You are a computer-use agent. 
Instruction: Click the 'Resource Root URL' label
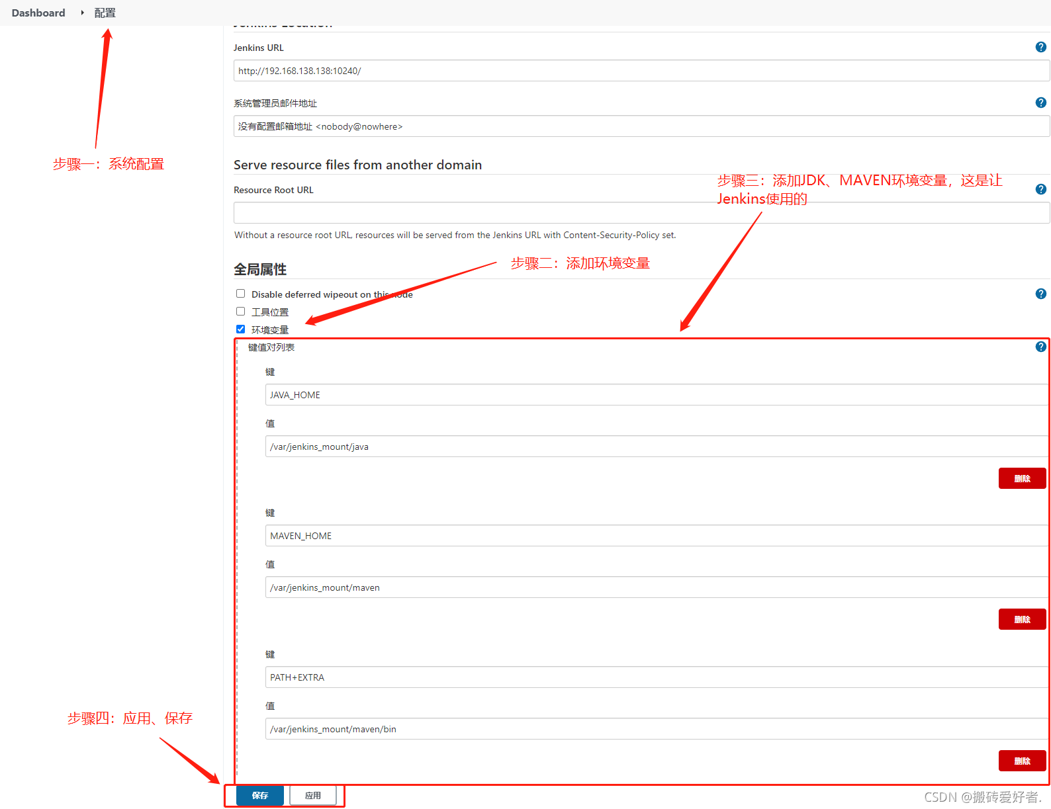pyautogui.click(x=273, y=190)
